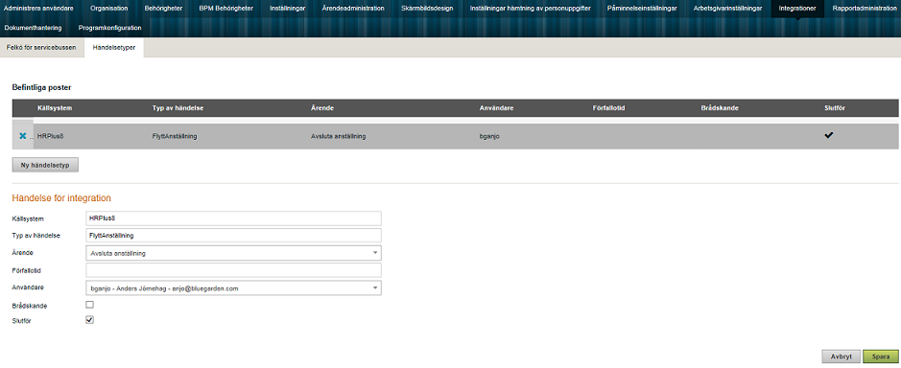Open Arbetsgivarinställningar menu
901x368 pixels.
[727, 9]
